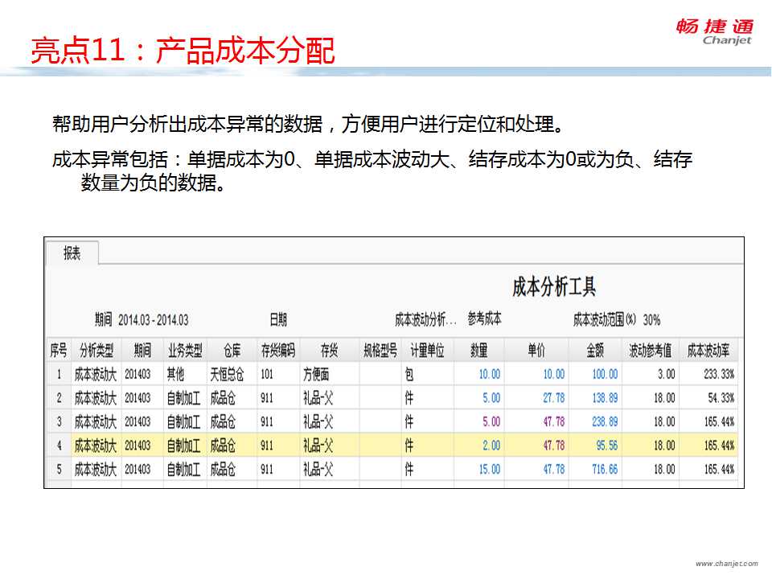Click the 存货编码 column header
The image size is (772, 579).
pos(277,350)
